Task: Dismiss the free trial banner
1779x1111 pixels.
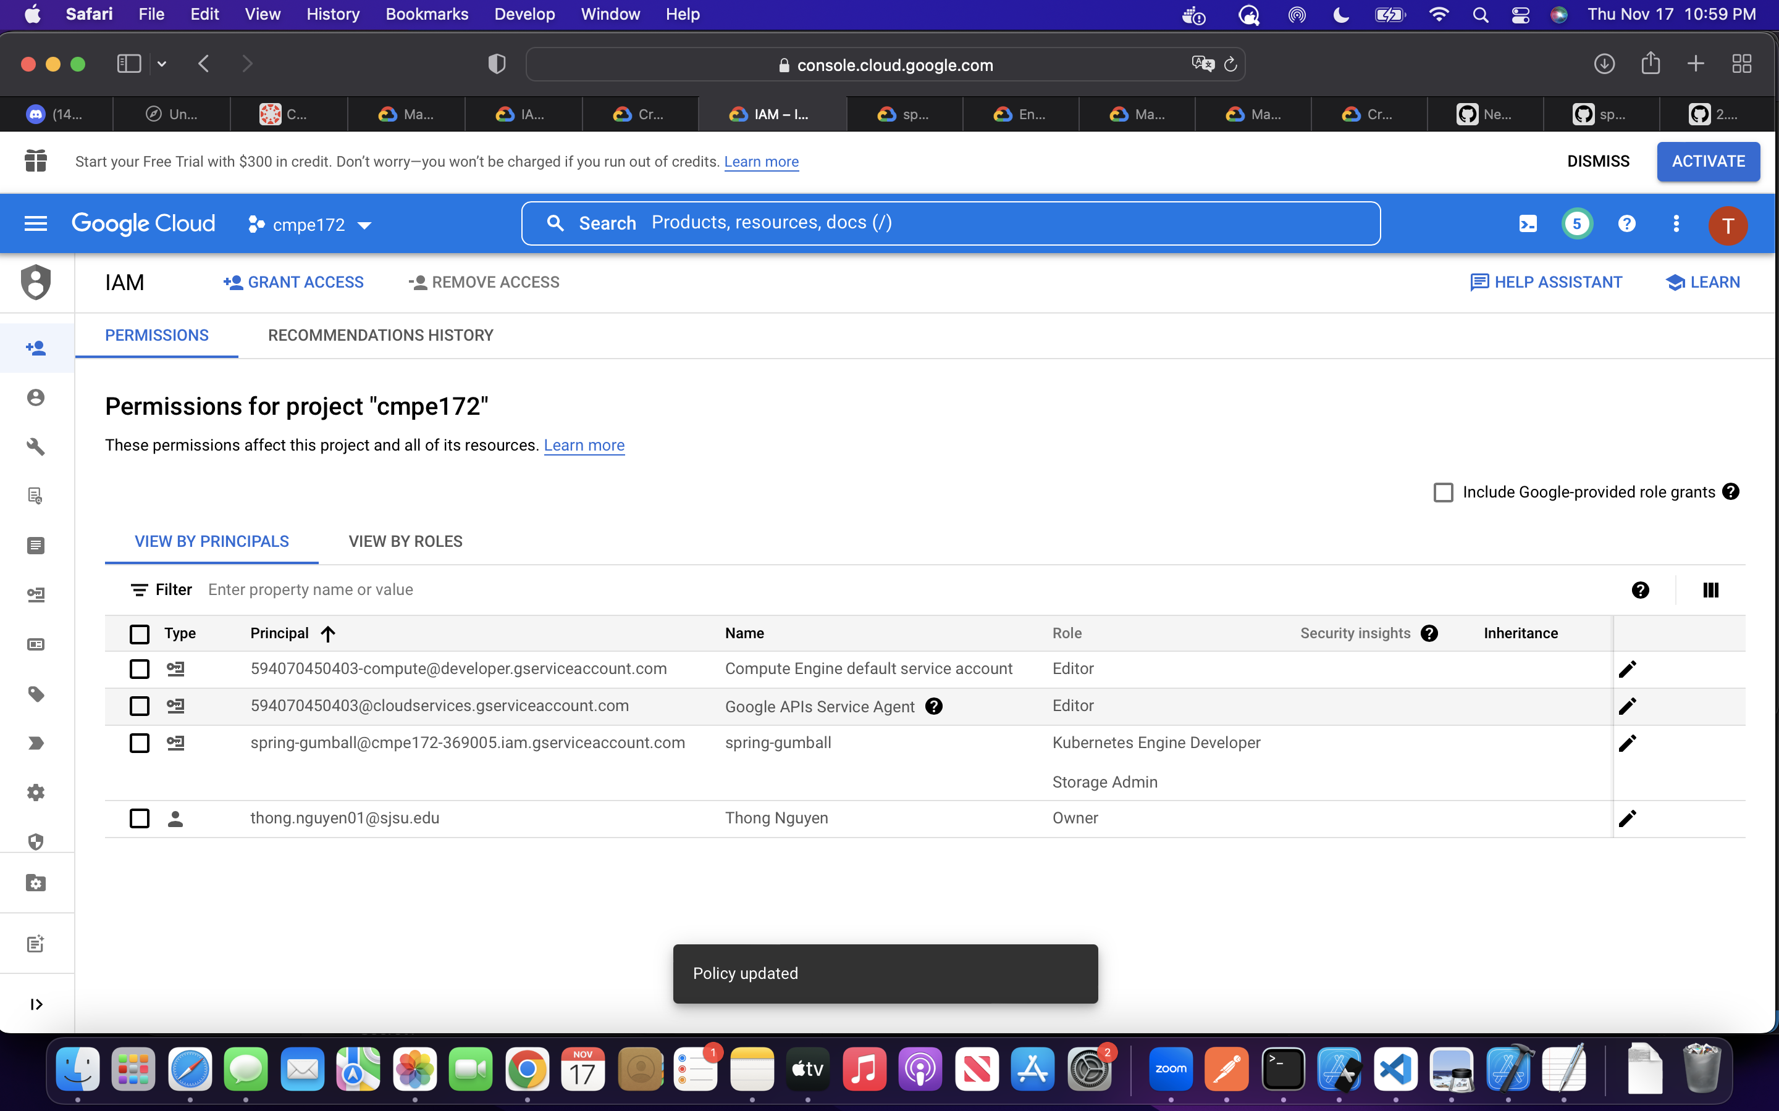Action: click(1597, 161)
